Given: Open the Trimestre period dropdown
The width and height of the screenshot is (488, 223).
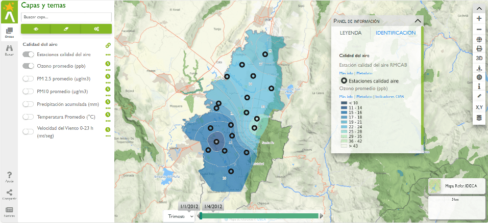Looking at the screenshot, I should [181, 216].
